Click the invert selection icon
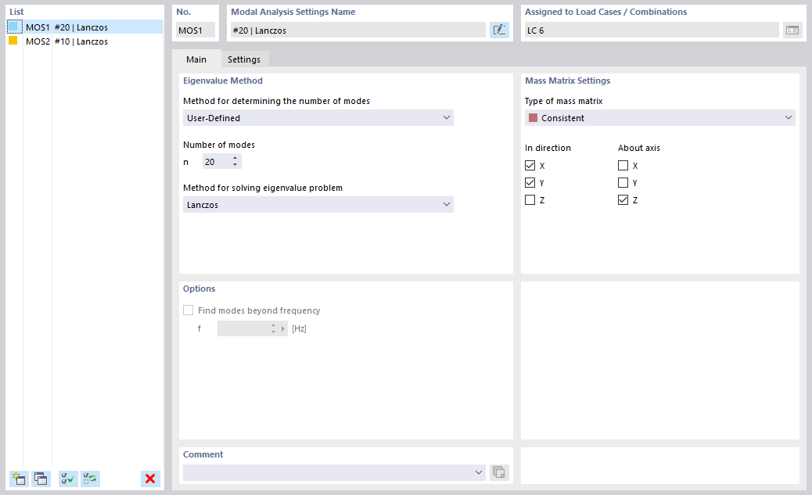This screenshot has width=812, height=495. pos(91,479)
